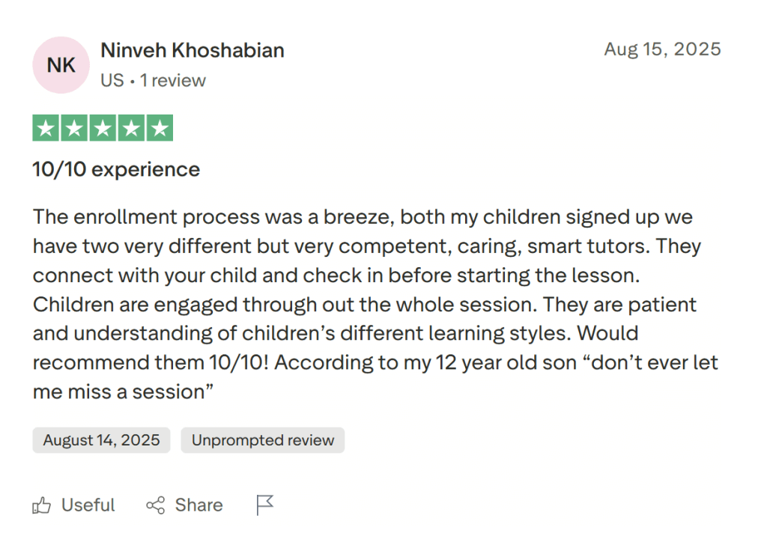
Task: Mark review as helpful via "Useful" text
Action: [x=88, y=505]
